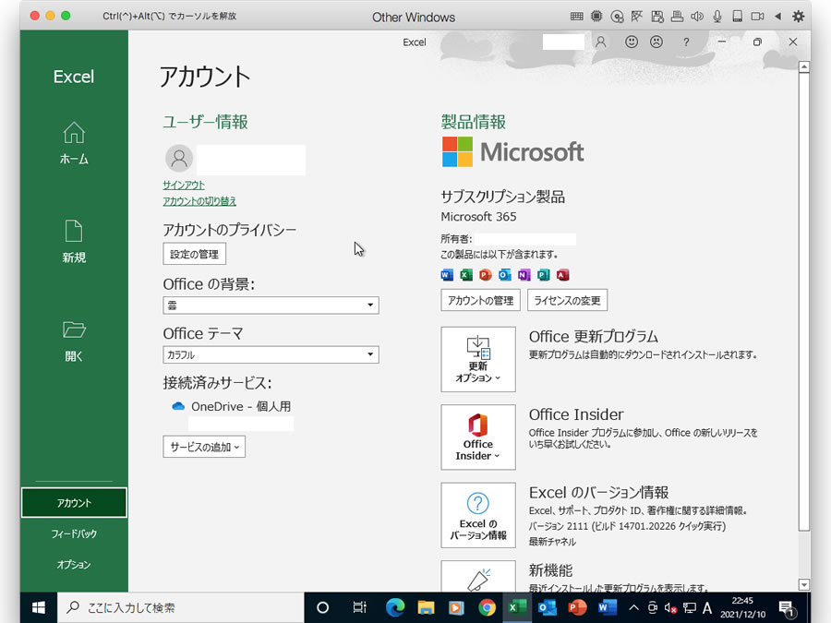Screen dimensions: 831x623
Task: Click the scrollbar down arrow
Action: (x=804, y=585)
